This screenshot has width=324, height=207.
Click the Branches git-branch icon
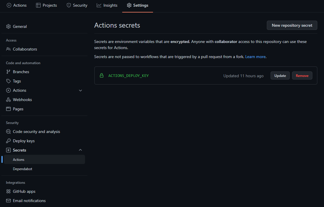8,72
